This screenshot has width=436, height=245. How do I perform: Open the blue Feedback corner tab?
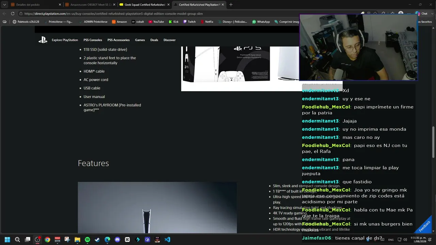coord(424,226)
